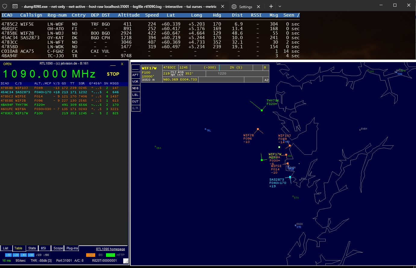
Task: Toggle the >180 range filter
Action: (46, 255)
